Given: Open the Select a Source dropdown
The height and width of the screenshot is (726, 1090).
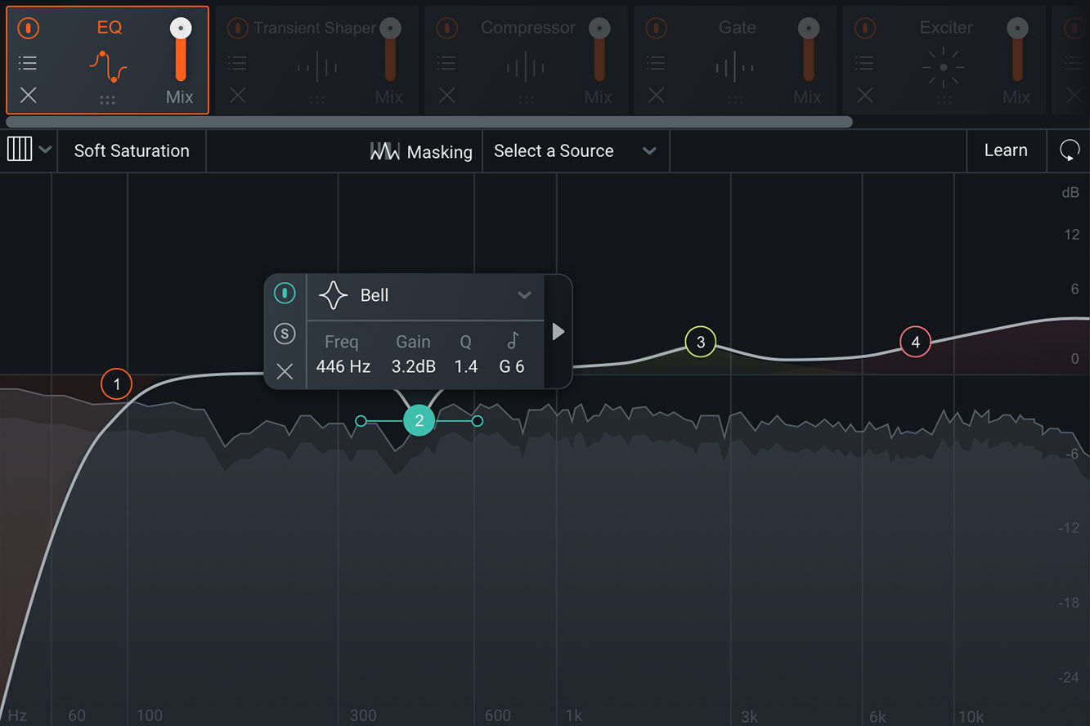Looking at the screenshot, I should 576,150.
